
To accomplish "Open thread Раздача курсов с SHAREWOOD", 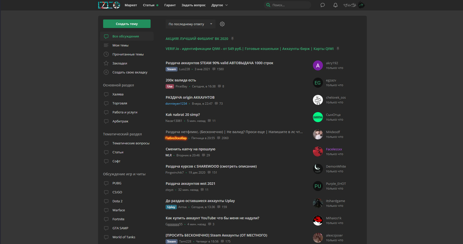I will (211, 166).
